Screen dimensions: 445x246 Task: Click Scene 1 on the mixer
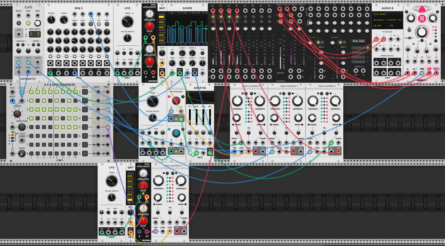(x=358, y=48)
